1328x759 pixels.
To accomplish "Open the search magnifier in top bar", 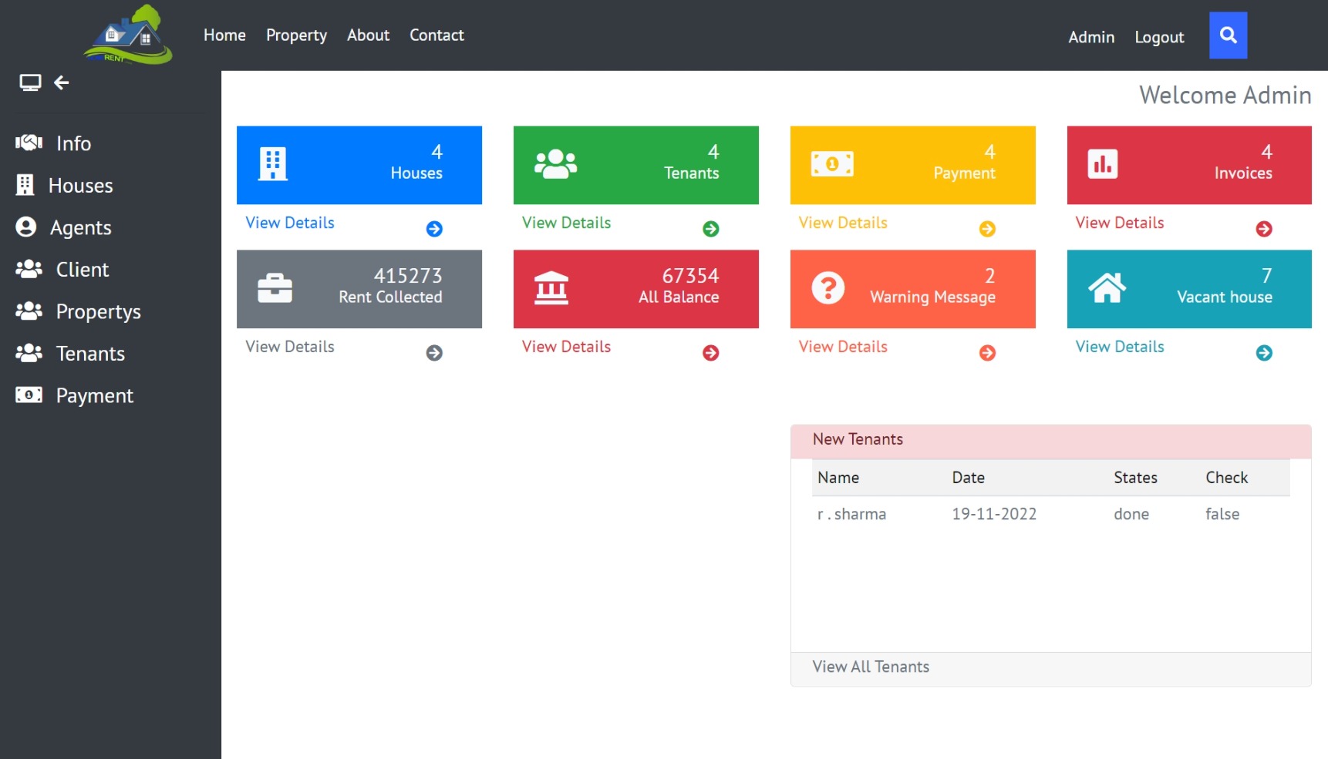I will click(x=1228, y=35).
